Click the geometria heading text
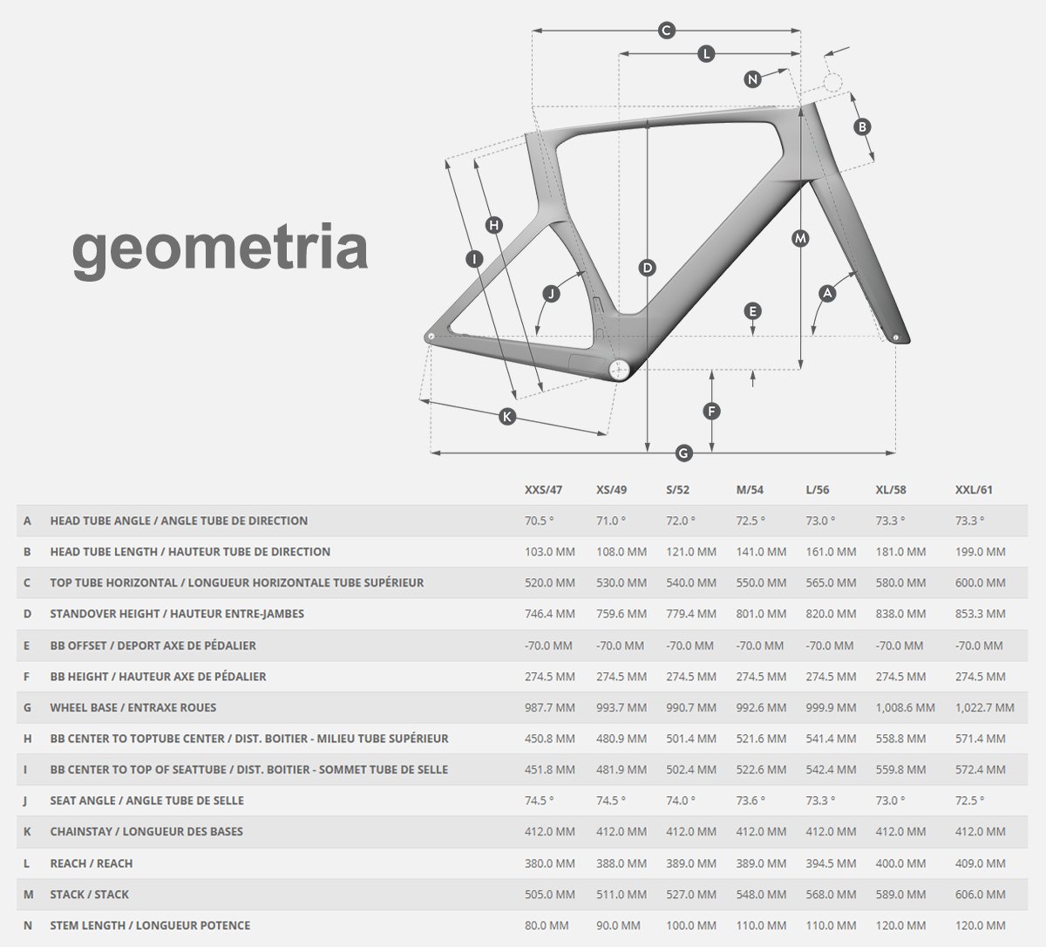 [x=219, y=249]
